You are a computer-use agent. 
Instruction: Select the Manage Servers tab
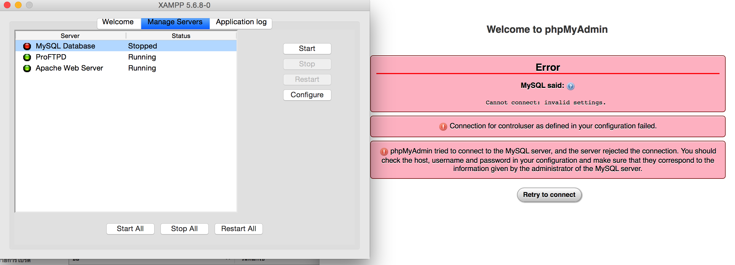tap(175, 23)
